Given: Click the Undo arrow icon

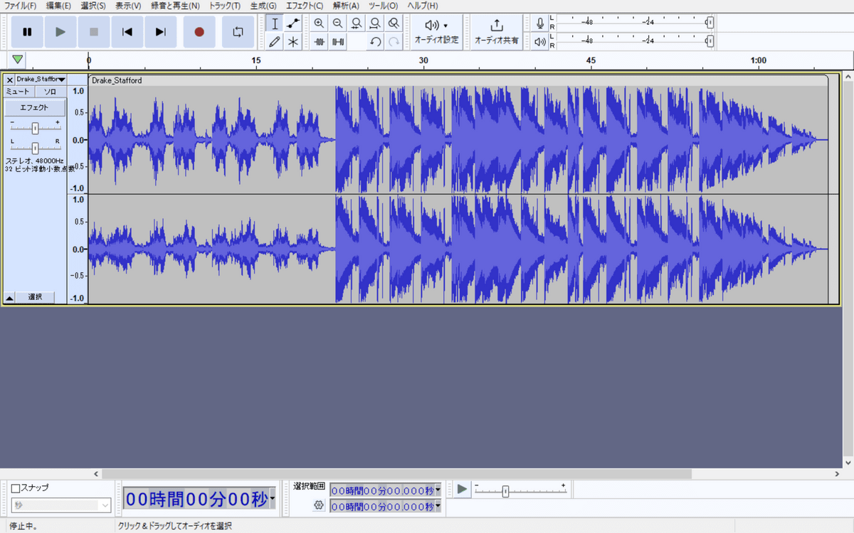Looking at the screenshot, I should click(x=375, y=42).
